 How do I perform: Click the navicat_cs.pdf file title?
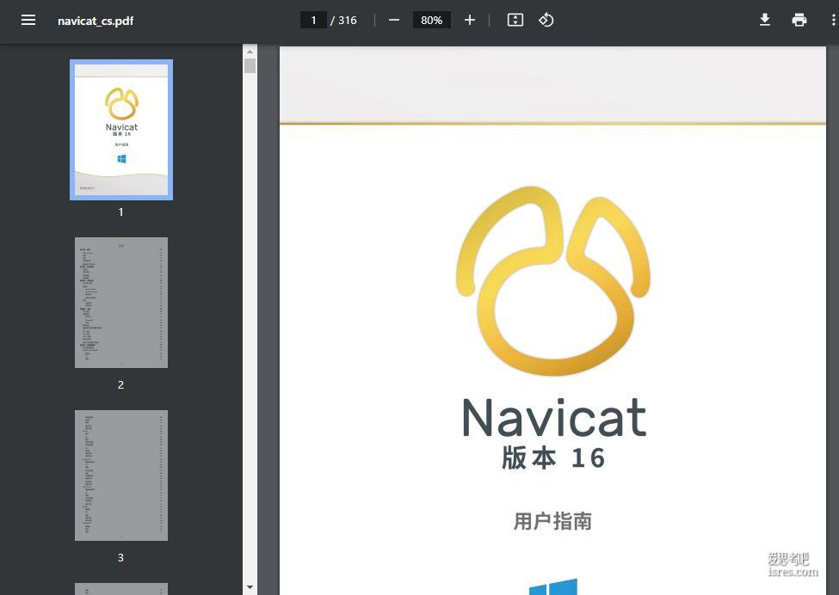click(96, 21)
